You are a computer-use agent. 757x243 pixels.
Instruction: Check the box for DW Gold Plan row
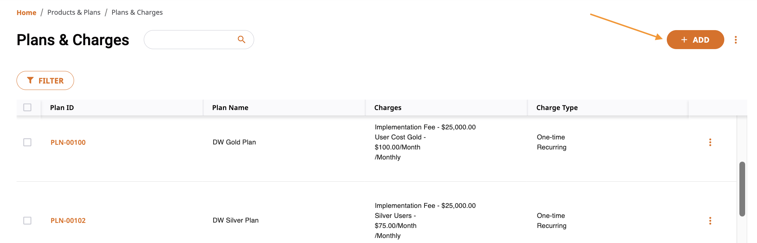[27, 142]
